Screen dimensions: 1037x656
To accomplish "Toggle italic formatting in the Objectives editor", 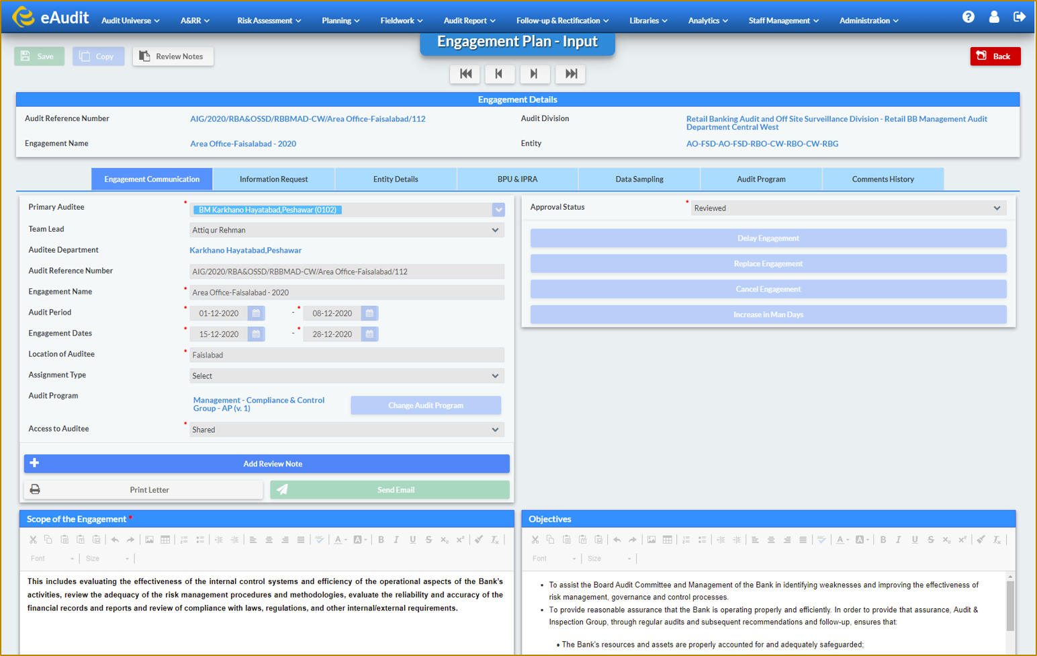I will (x=899, y=539).
